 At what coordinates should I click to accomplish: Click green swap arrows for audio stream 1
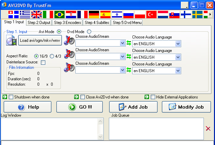point(129,43)
